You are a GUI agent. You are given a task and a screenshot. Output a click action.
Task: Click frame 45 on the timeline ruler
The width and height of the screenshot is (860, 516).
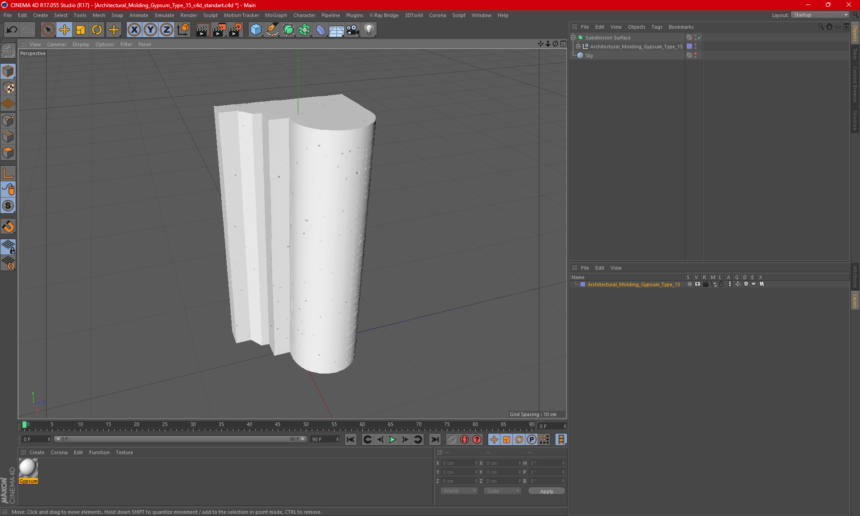[x=278, y=424]
